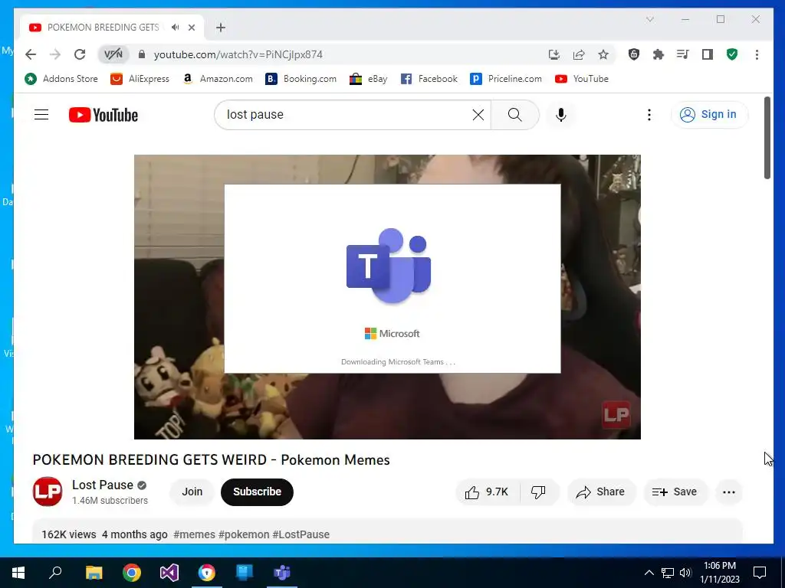Image resolution: width=785 pixels, height=588 pixels.
Task: Open taskbar search magnifier
Action: pyautogui.click(x=55, y=573)
